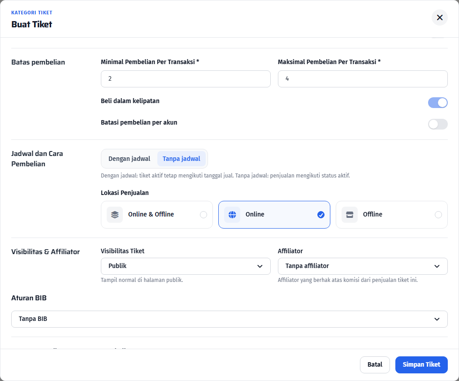Click the 'Affiliator yang berhak atas komisi' hint
This screenshot has height=381, width=459.
(348, 280)
